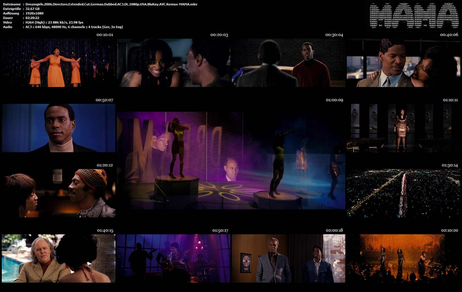Click the 00:30:04 timestamp text

click(334, 35)
